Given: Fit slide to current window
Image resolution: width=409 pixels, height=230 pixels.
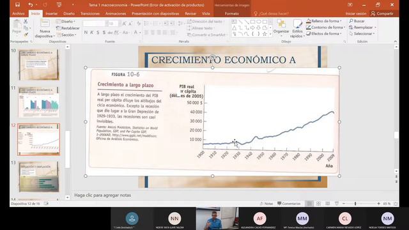Looking at the screenshot, I should 396,203.
